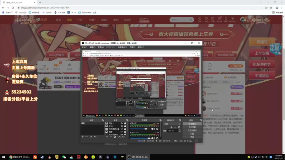Screen dimensions: 285x160
Task: Open OBS 设置 settings button
Action: pos(192,134)
